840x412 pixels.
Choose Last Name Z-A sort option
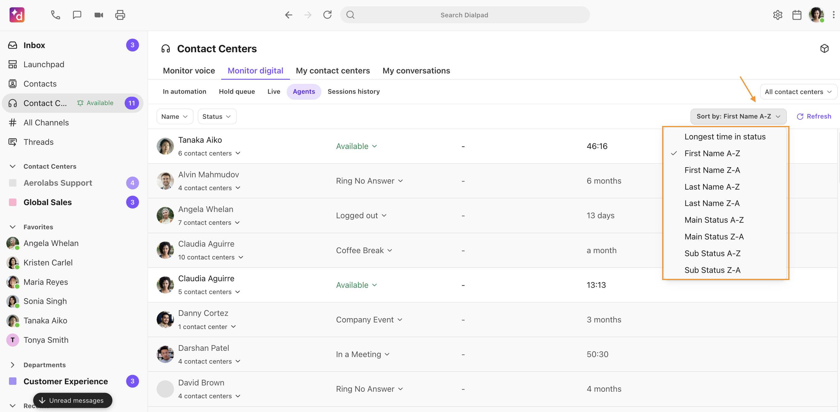click(x=726, y=203)
